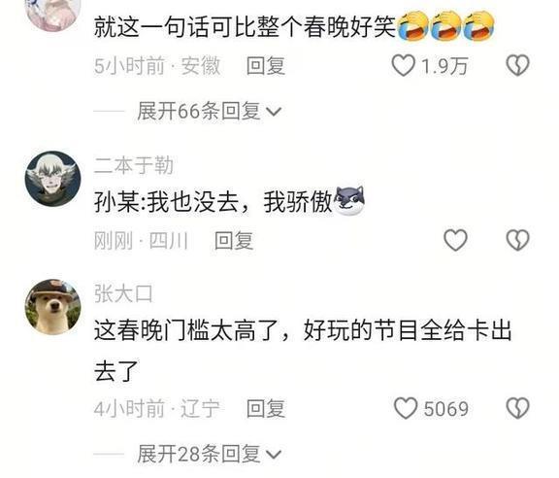Reply to the Anhui comment from 5小时前
This screenshot has height=478, width=559.
(266, 66)
